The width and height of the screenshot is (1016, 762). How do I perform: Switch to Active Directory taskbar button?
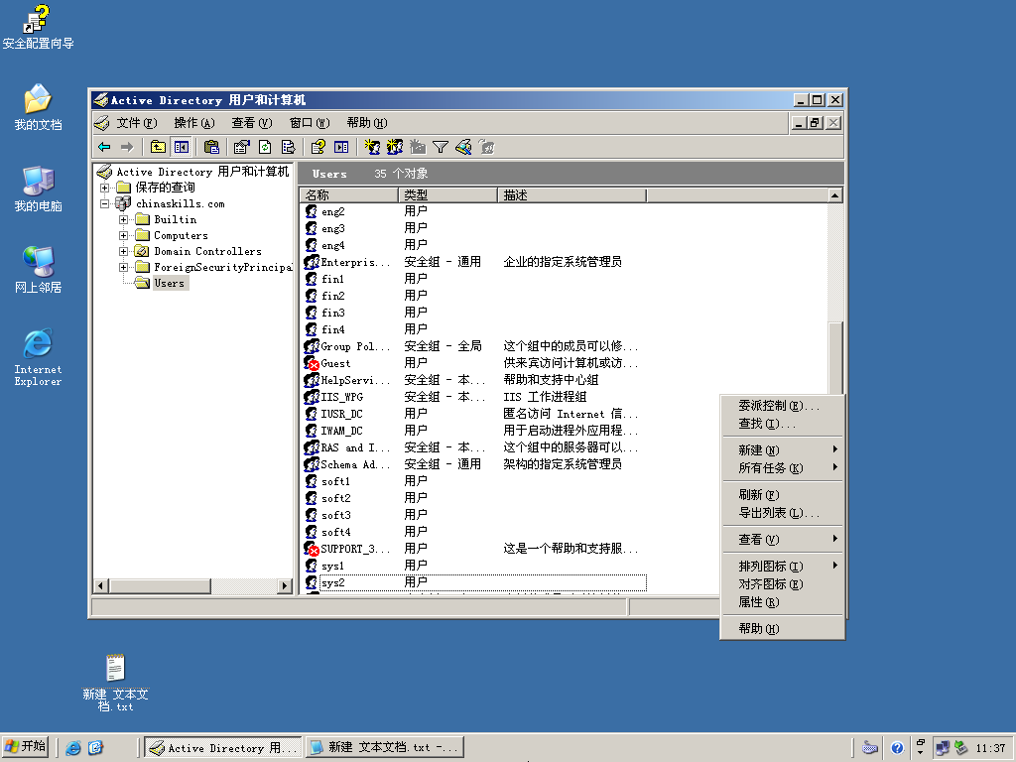tap(223, 748)
